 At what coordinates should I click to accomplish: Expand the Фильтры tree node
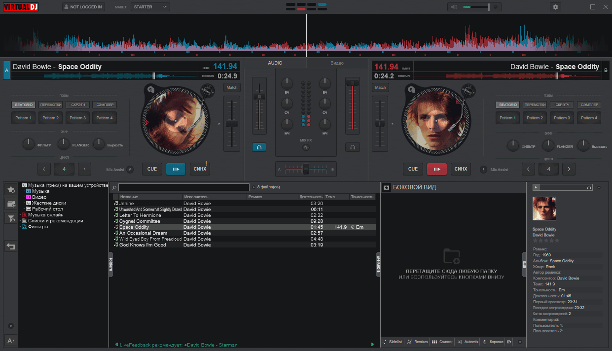[20, 227]
